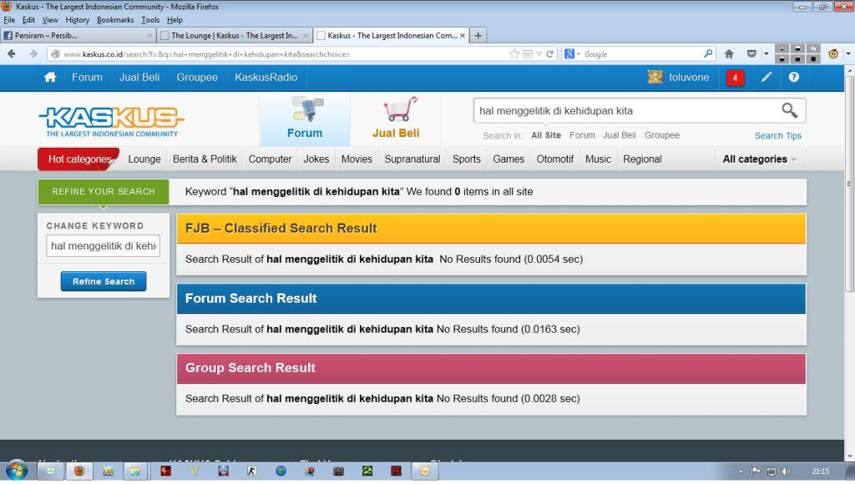855x484 pixels.
Task: Click the volume icon in system tray
Action: [785, 471]
